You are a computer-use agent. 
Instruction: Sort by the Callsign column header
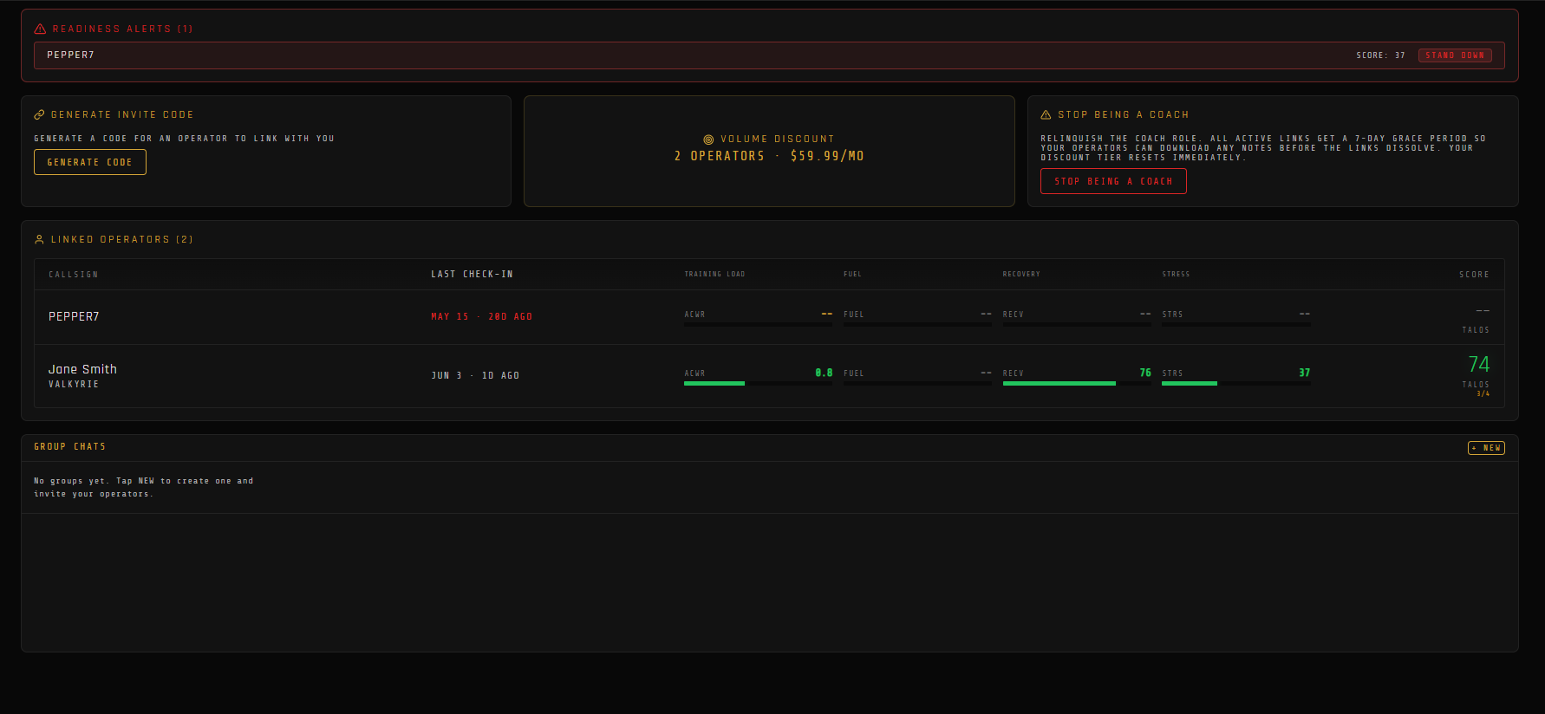[x=74, y=274]
